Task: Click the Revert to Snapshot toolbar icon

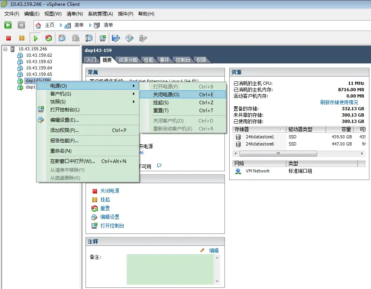Action: coord(76,38)
